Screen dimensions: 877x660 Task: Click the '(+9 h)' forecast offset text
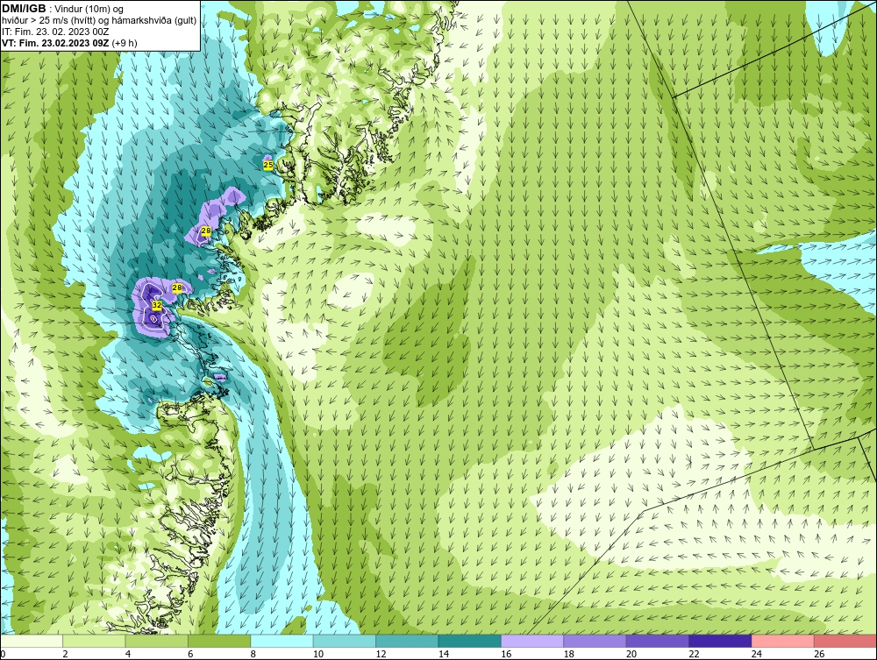point(125,43)
